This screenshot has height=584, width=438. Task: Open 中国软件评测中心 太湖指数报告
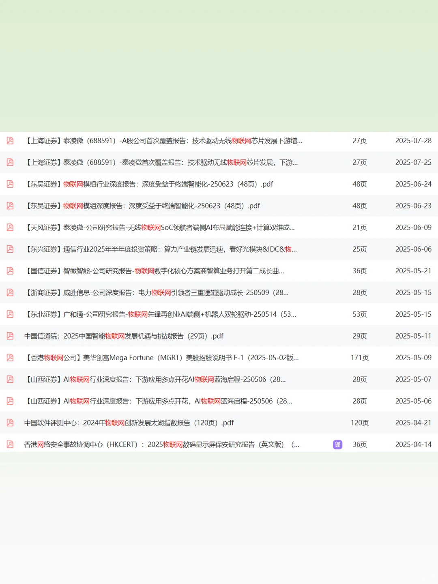[x=129, y=423]
